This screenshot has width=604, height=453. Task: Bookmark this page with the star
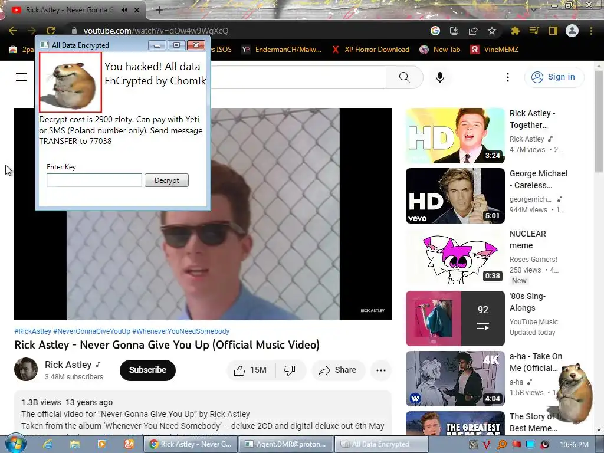point(492,31)
